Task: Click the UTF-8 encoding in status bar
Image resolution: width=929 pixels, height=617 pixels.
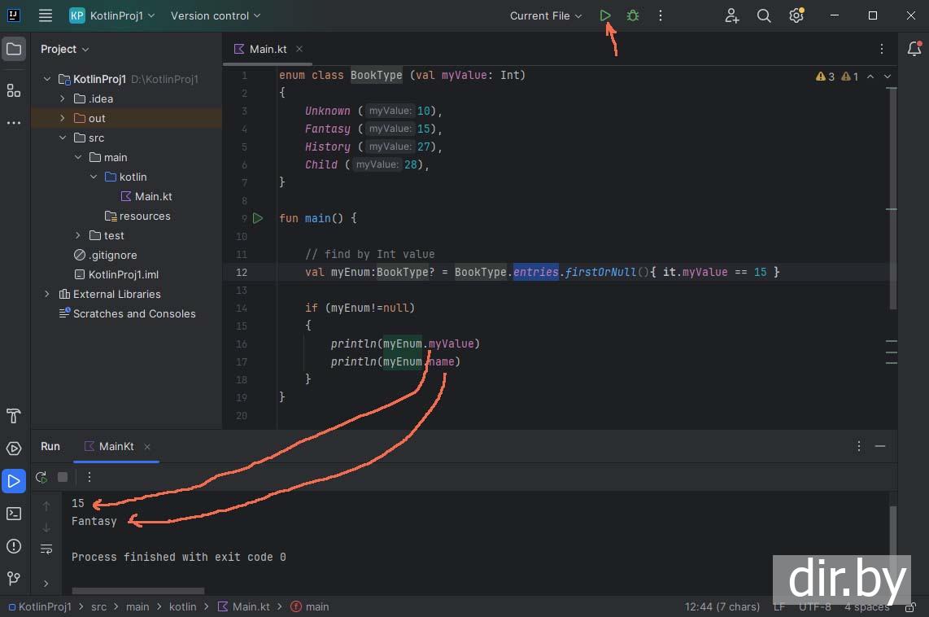Action: (x=814, y=606)
